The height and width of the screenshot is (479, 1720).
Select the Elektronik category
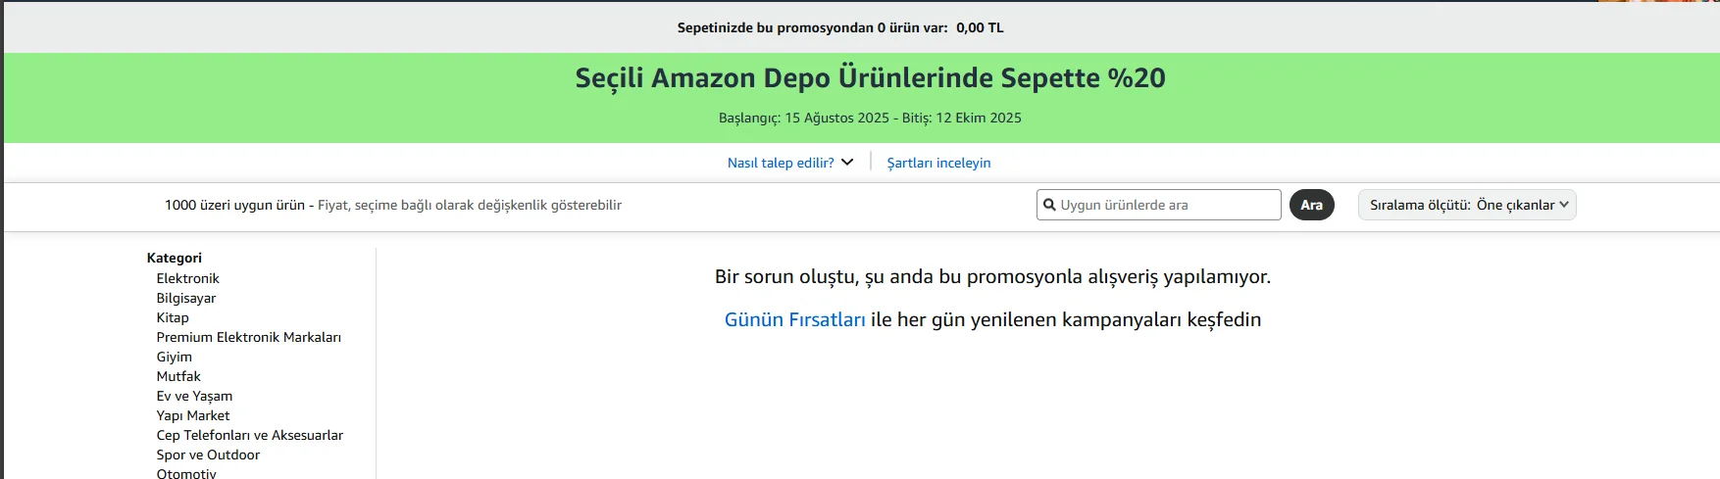(x=187, y=278)
